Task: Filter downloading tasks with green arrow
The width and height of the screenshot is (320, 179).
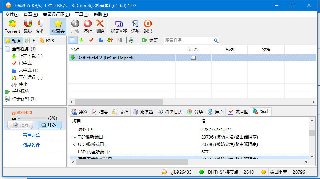Action: pos(82,40)
